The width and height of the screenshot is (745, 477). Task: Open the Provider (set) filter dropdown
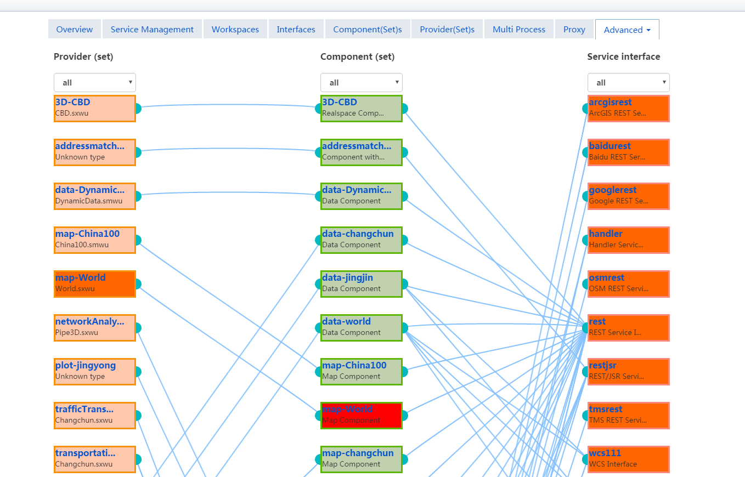coord(95,83)
